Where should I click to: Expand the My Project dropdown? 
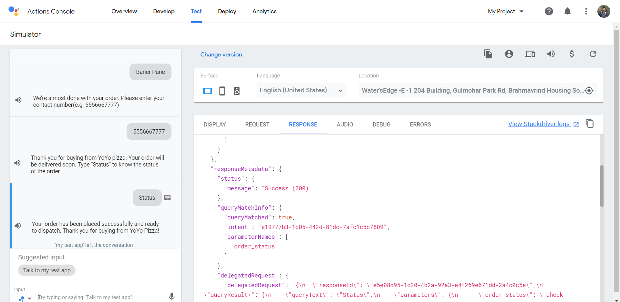(x=505, y=11)
